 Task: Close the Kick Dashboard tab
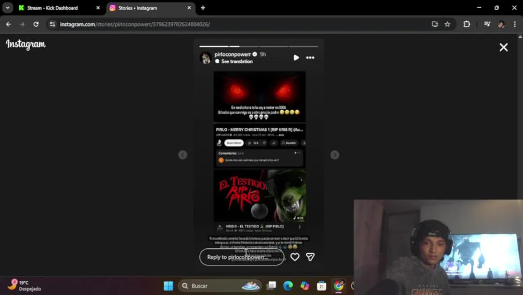coord(98,8)
